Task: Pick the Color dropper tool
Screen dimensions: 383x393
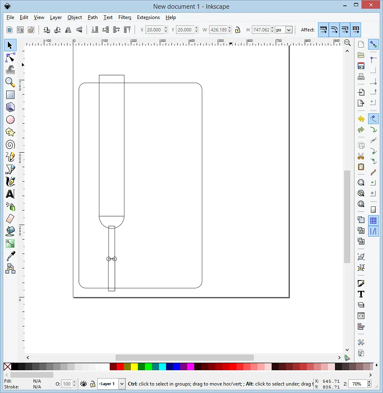Action: tap(10, 256)
